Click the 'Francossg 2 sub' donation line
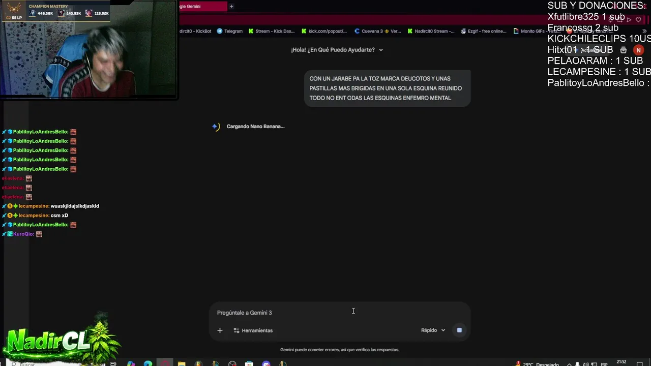Screen dimensions: 651x366 (x=583, y=27)
